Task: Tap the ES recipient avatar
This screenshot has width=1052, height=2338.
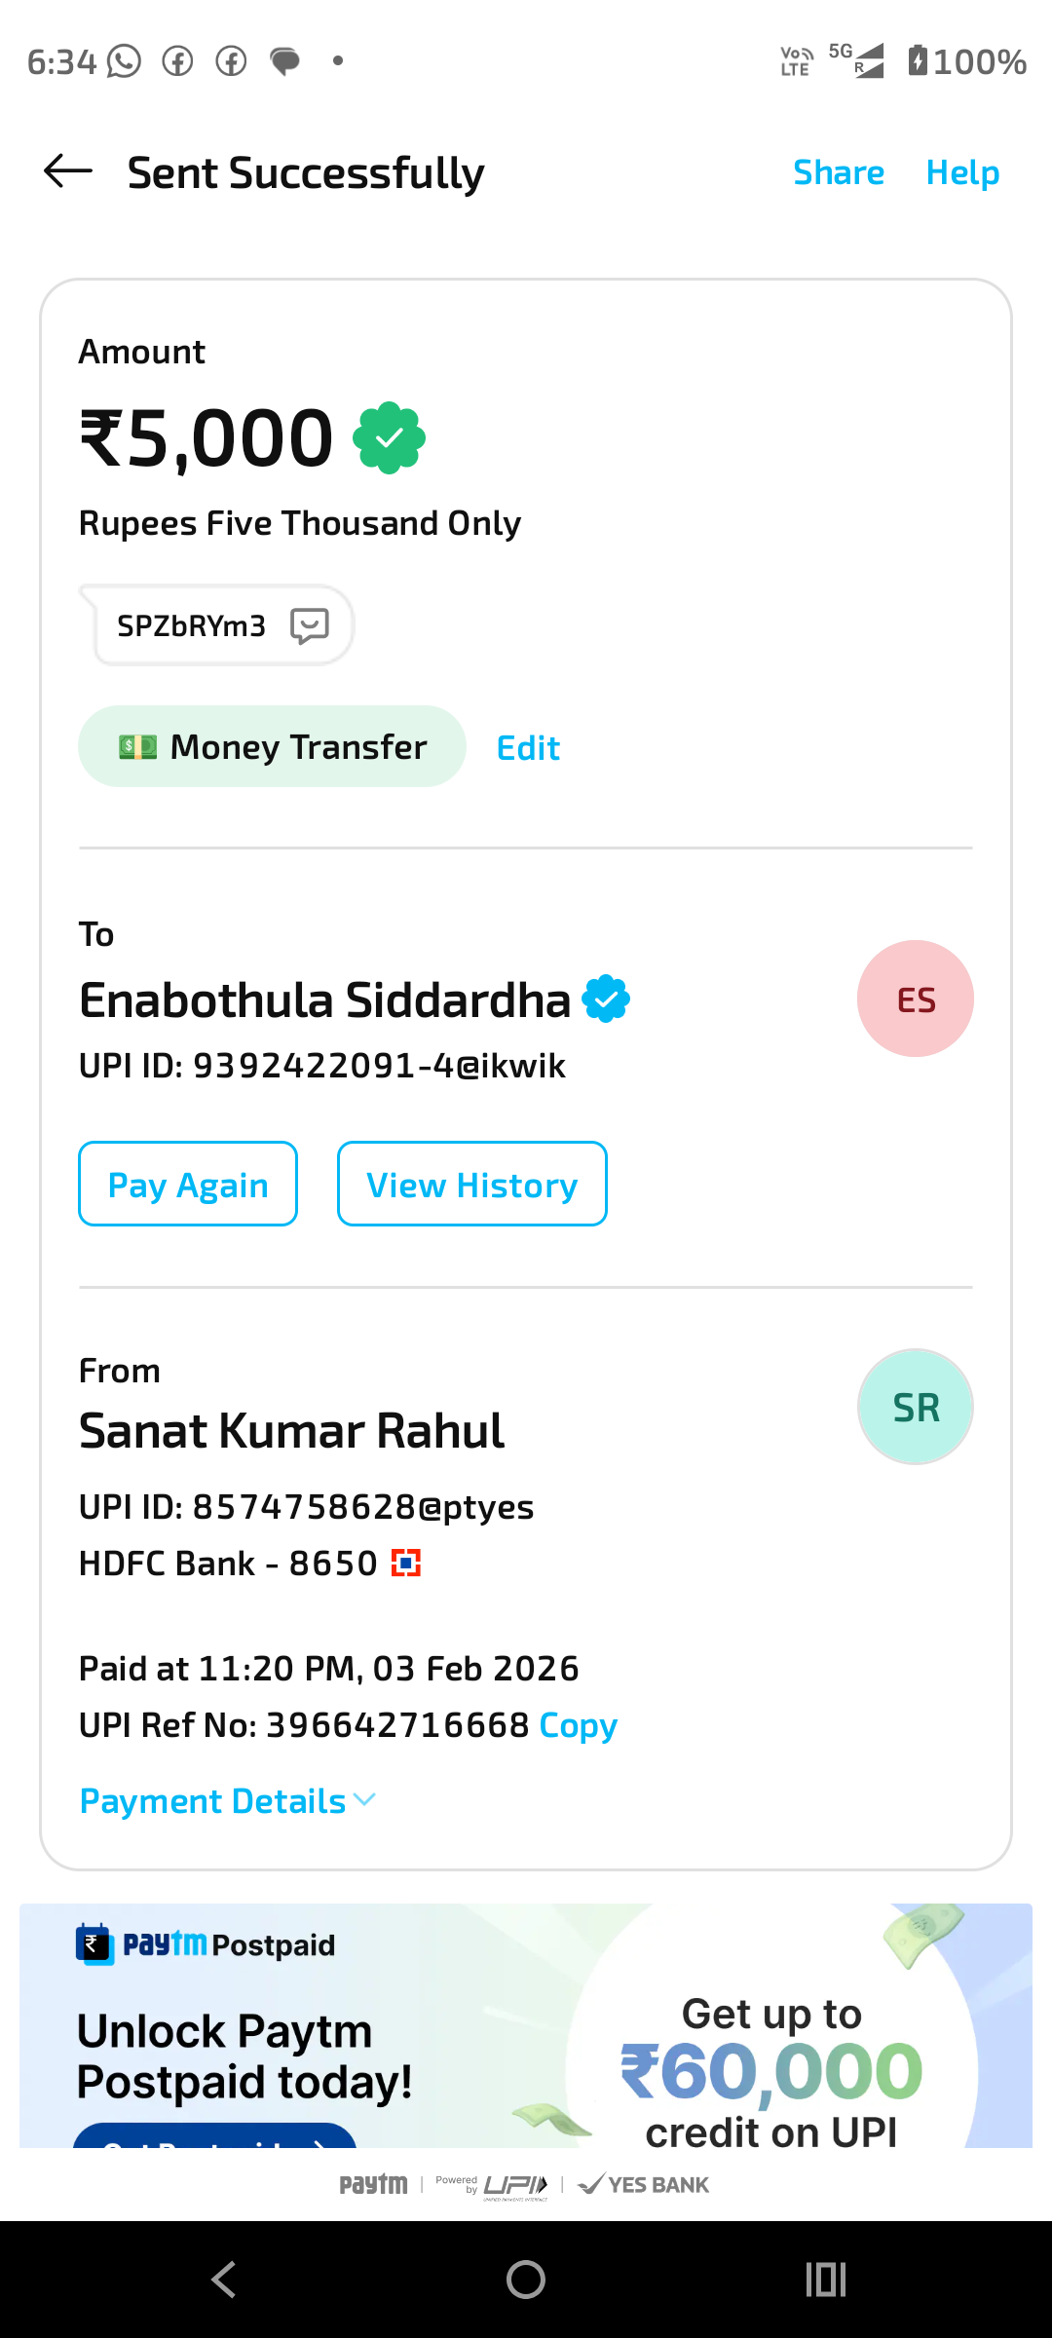Action: [x=915, y=999]
